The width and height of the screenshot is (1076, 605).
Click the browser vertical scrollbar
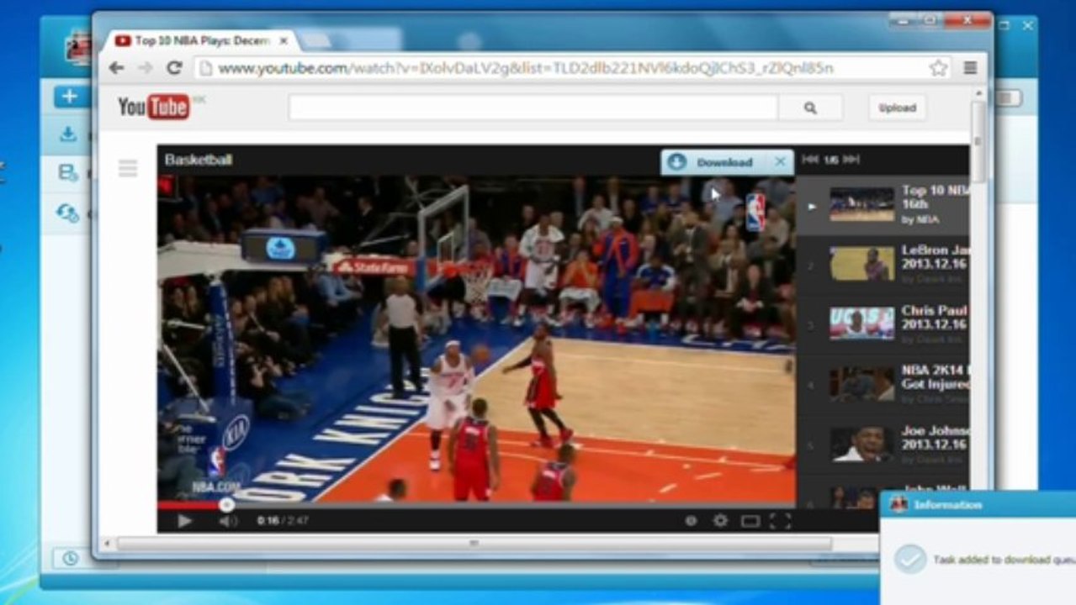[x=978, y=140]
